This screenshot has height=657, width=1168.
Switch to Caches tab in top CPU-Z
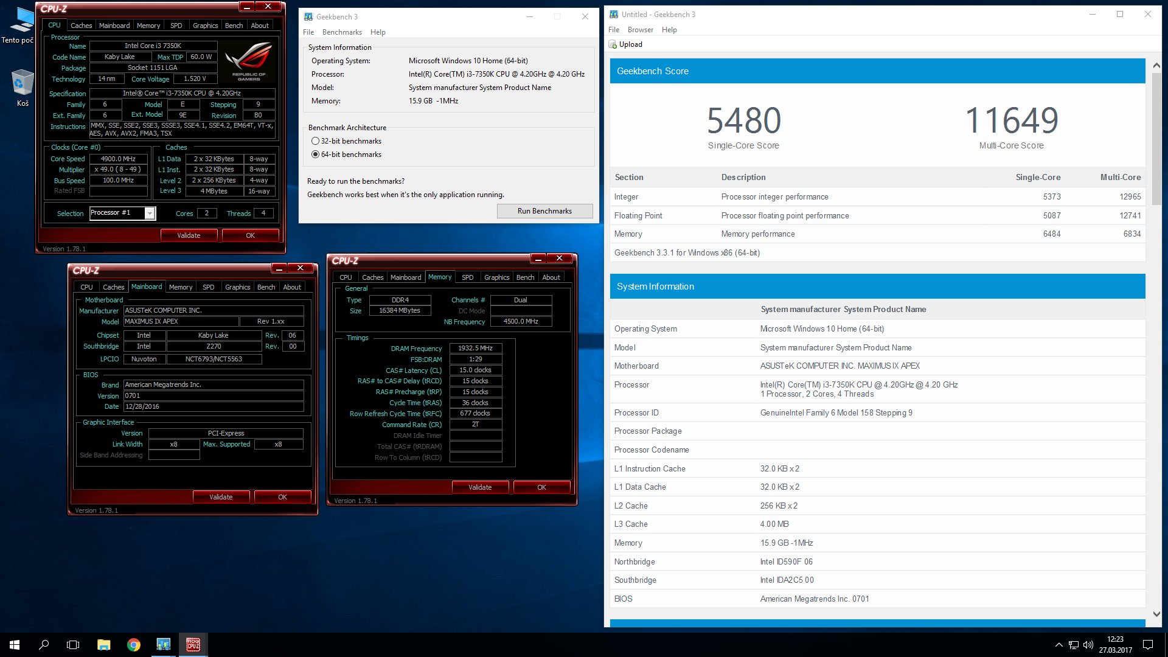(x=81, y=26)
